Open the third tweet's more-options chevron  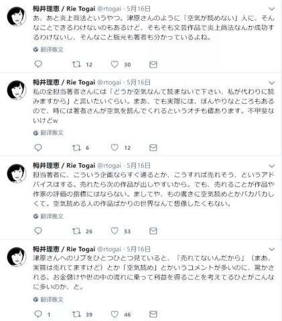(271, 166)
